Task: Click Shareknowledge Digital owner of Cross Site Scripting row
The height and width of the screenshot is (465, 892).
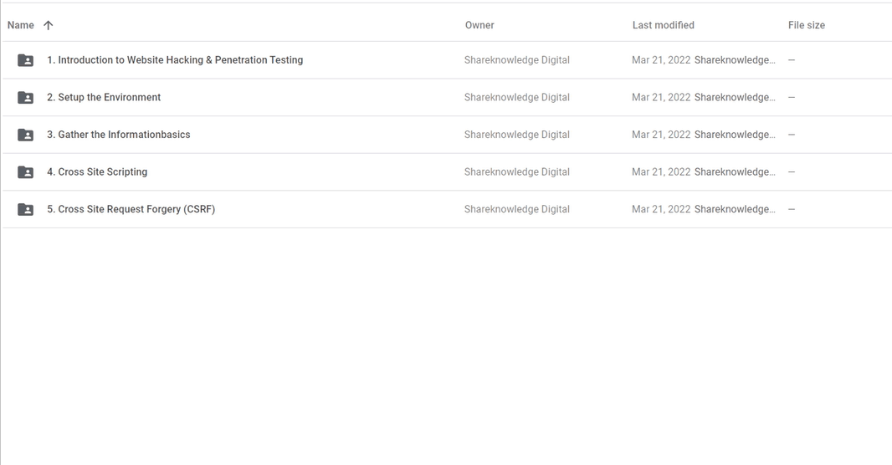Action: click(x=516, y=171)
